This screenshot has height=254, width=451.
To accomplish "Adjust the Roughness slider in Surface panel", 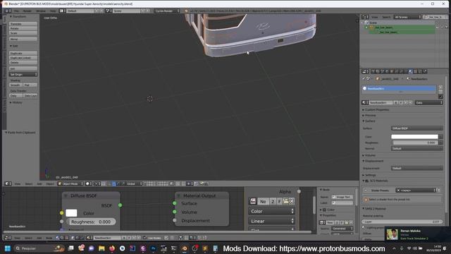I will click(x=414, y=143).
